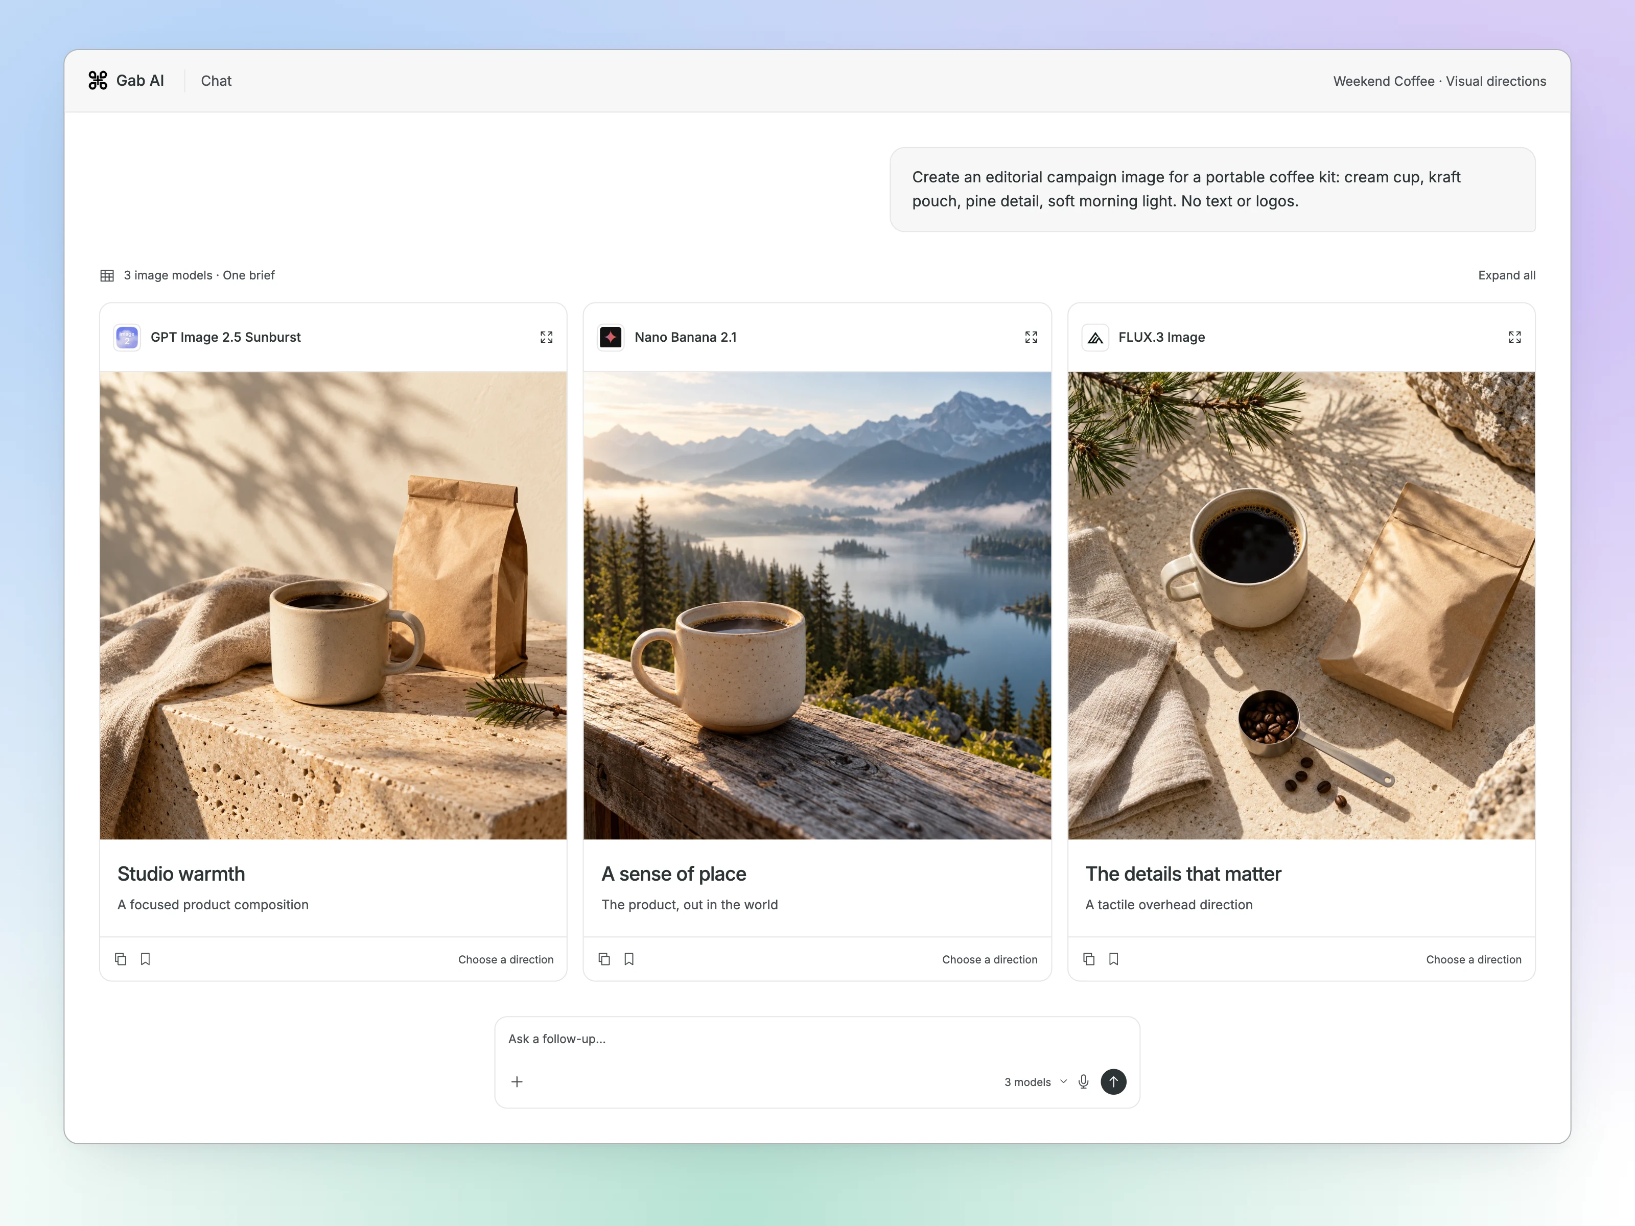This screenshot has width=1635, height=1226.
Task: Copy the Studio warmth result
Action: pos(121,959)
